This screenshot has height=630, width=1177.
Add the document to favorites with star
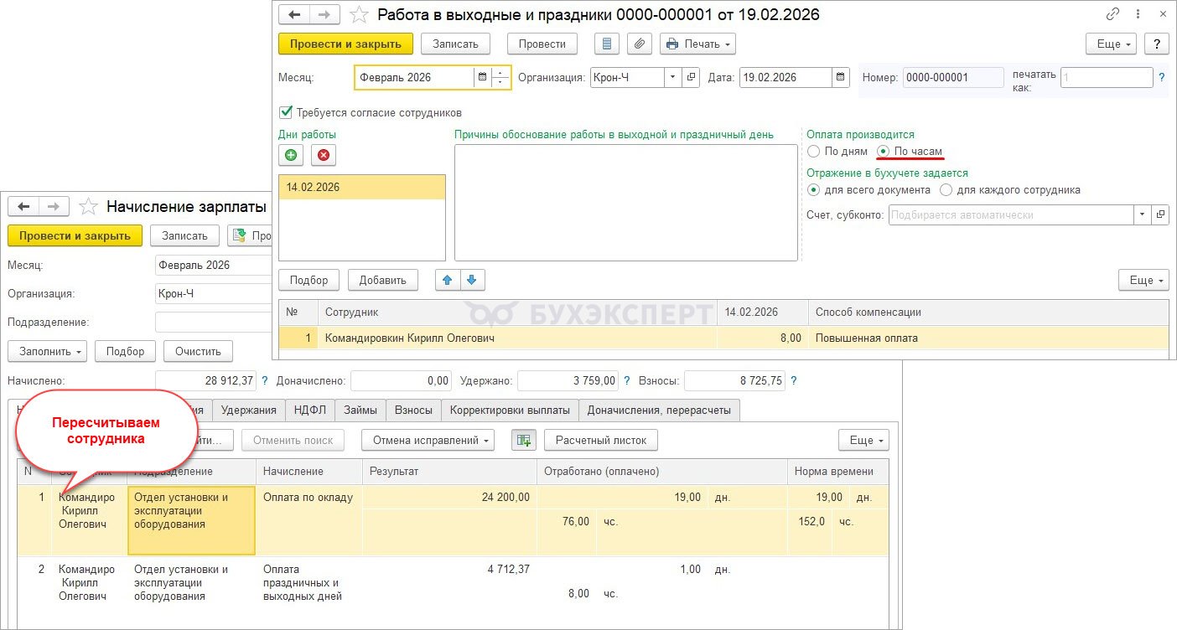pos(359,15)
